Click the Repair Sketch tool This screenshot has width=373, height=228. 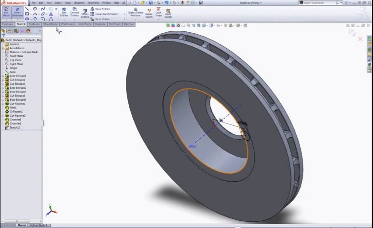[x=149, y=13]
